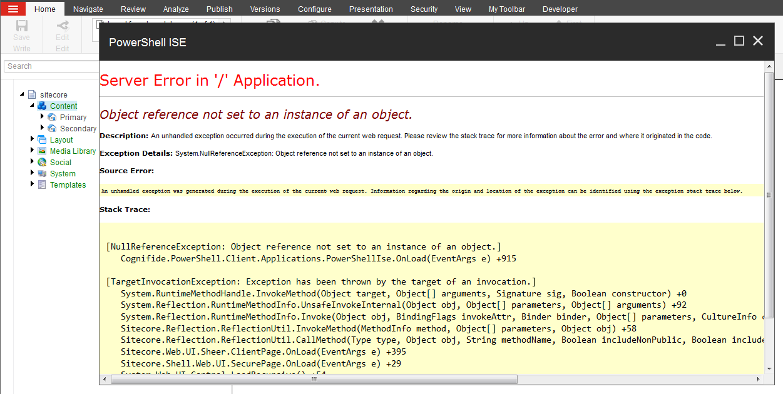
Task: Maximize the PowerShell ISE dialog
Action: (x=739, y=41)
